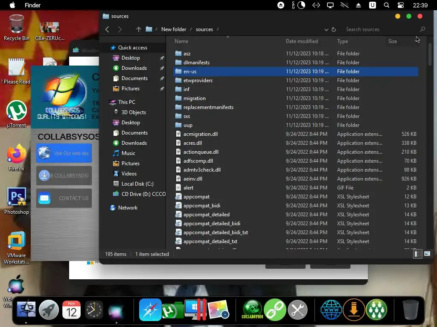
Task: Switch to large icons view
Action: tap(427, 254)
